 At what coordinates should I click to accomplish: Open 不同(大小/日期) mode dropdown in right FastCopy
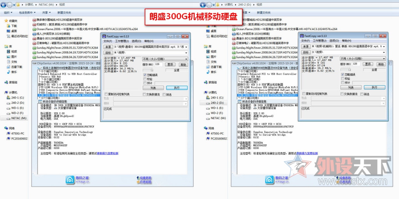pos(363,58)
